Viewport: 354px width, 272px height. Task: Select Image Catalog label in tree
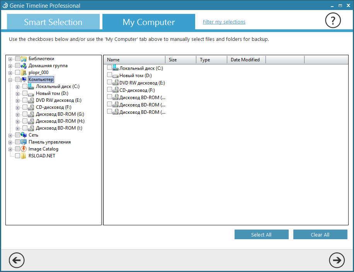pyautogui.click(x=43, y=149)
